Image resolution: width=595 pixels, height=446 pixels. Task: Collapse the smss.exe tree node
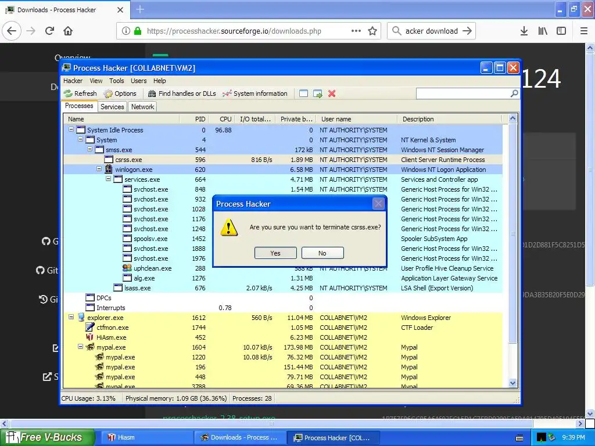point(90,149)
